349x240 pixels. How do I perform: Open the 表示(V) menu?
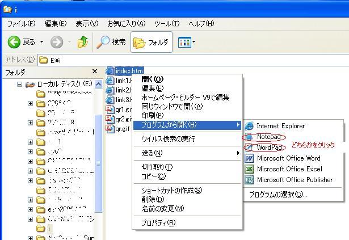[x=87, y=24]
